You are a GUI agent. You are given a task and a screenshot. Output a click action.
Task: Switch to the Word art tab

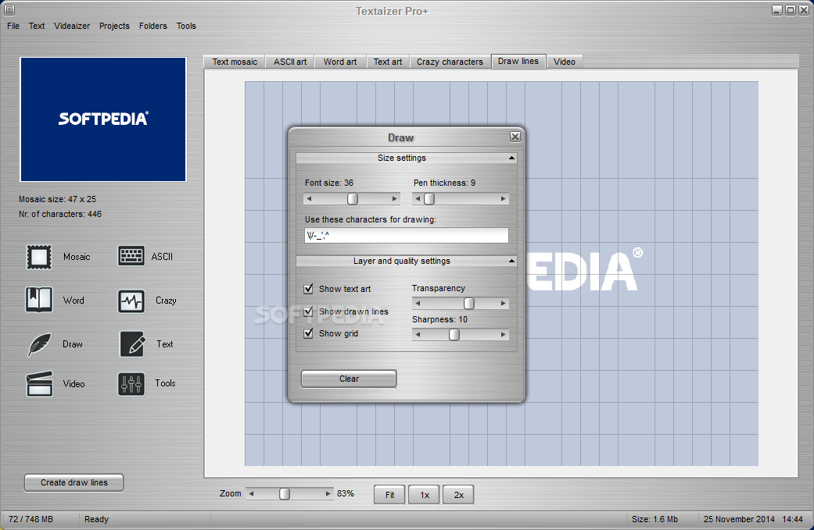point(340,62)
